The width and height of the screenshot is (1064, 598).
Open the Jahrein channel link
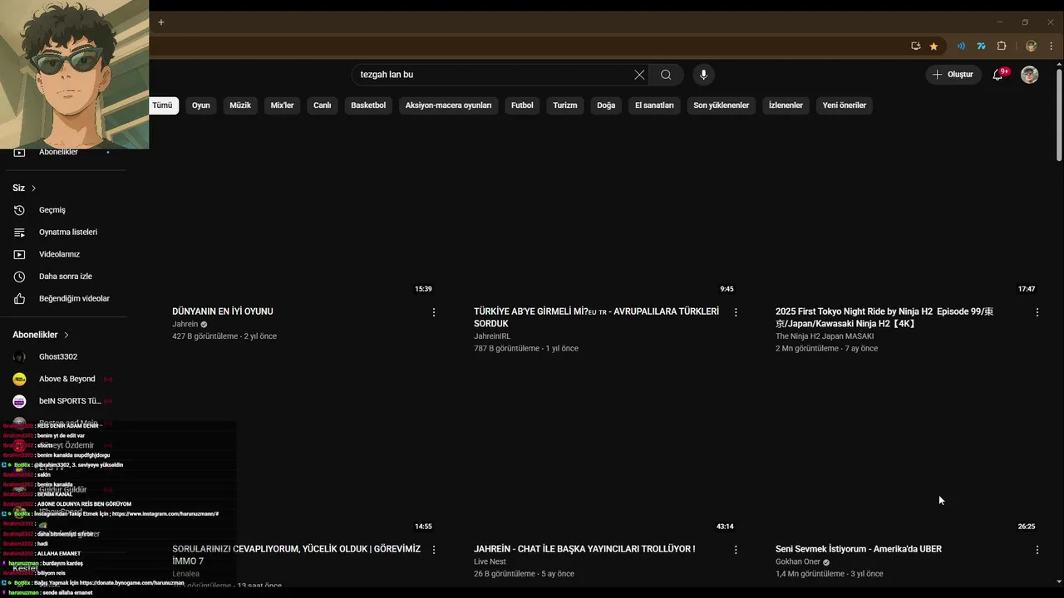click(x=185, y=324)
